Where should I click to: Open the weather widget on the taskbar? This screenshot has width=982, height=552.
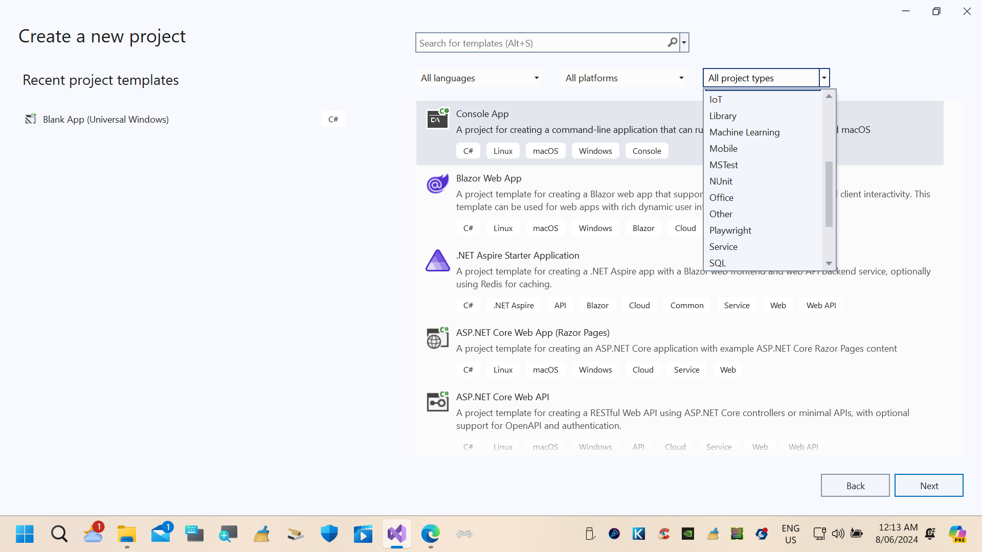pos(93,533)
